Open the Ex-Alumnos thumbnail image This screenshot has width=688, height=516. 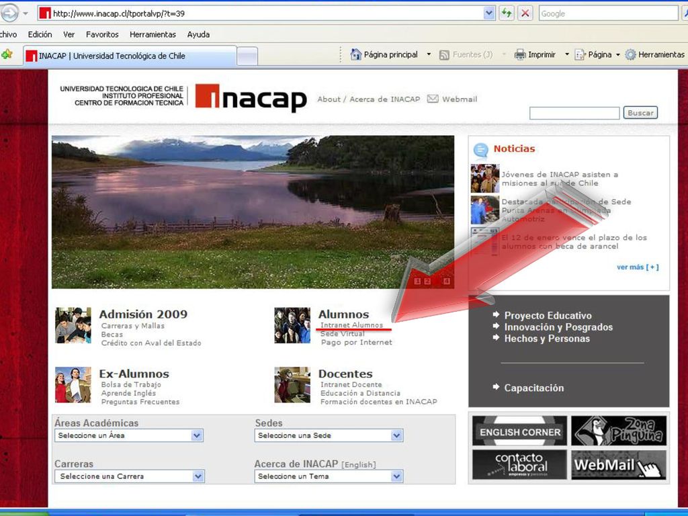tap(73, 385)
